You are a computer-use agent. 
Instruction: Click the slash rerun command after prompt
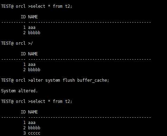(32, 43)
